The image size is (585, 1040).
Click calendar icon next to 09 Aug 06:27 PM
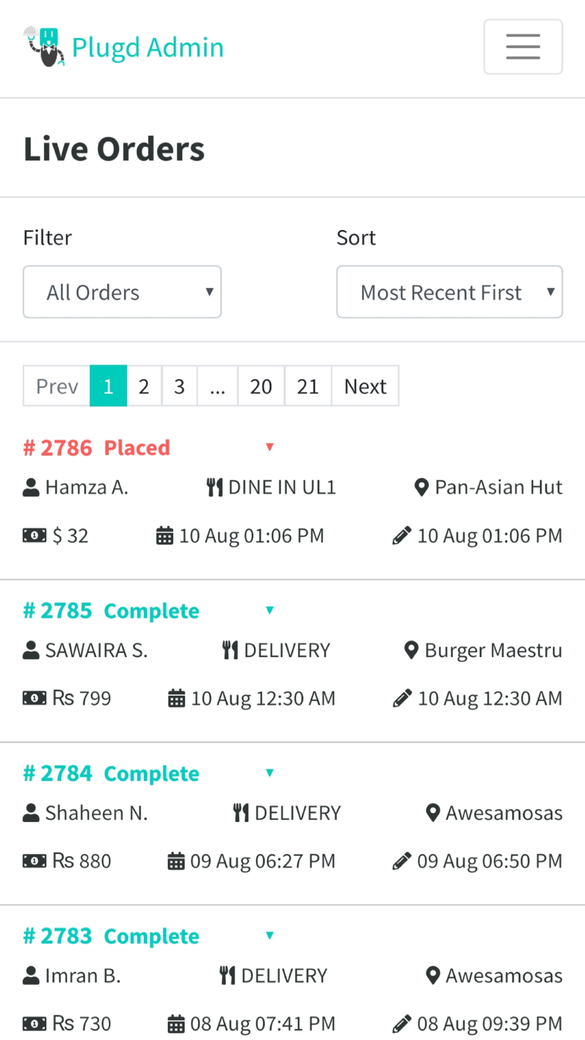(x=176, y=861)
